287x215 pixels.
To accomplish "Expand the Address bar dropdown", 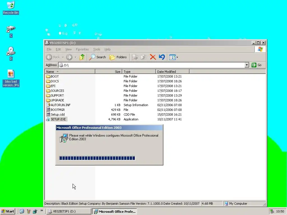I will 247,65.
